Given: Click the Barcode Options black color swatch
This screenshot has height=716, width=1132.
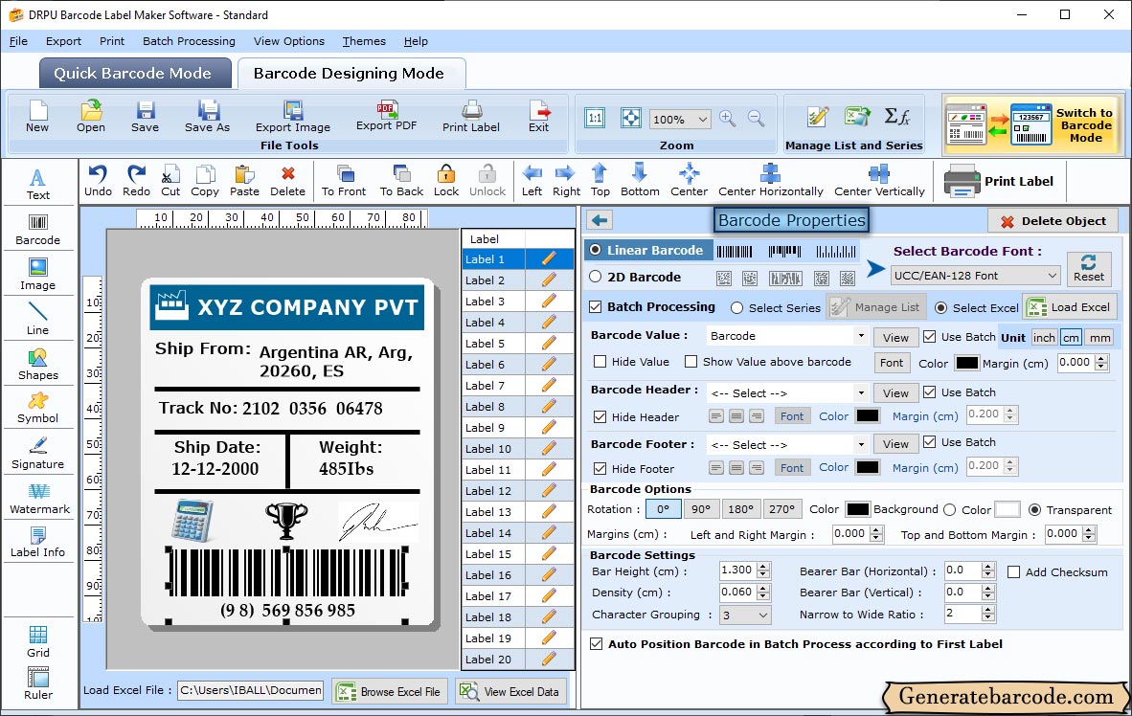Looking at the screenshot, I should 858,509.
